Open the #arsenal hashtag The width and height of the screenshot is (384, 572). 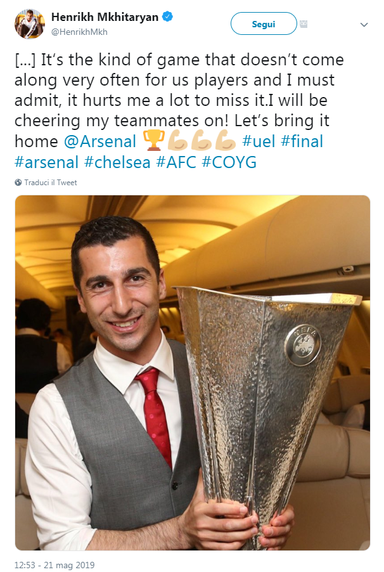tap(46, 162)
